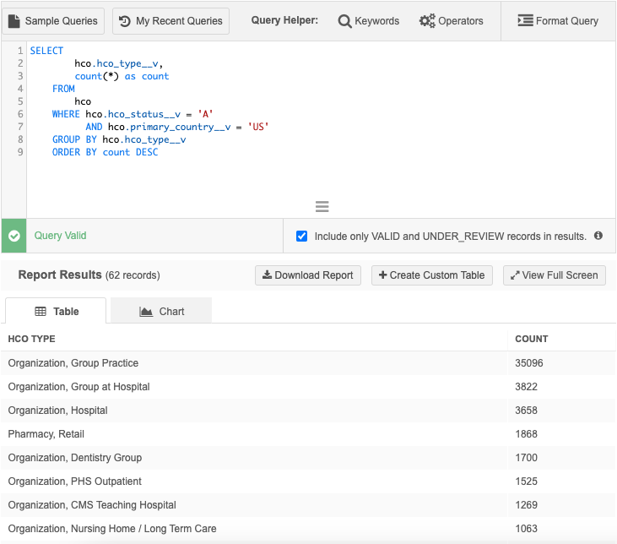Click the green Query Valid checkmark icon
This screenshot has height=544, width=617.
coord(14,237)
